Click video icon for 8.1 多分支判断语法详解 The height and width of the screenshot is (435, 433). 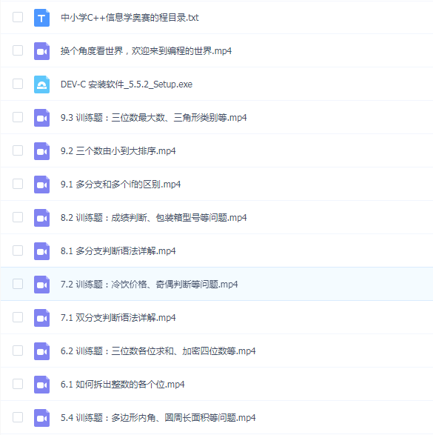coord(42,251)
